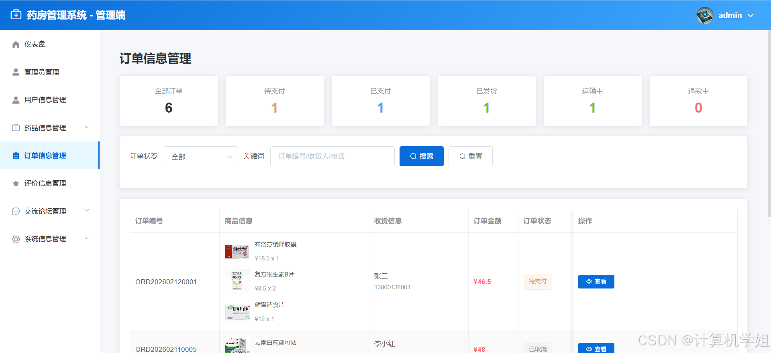Click the admin username text
771x353 pixels.
[x=730, y=15]
